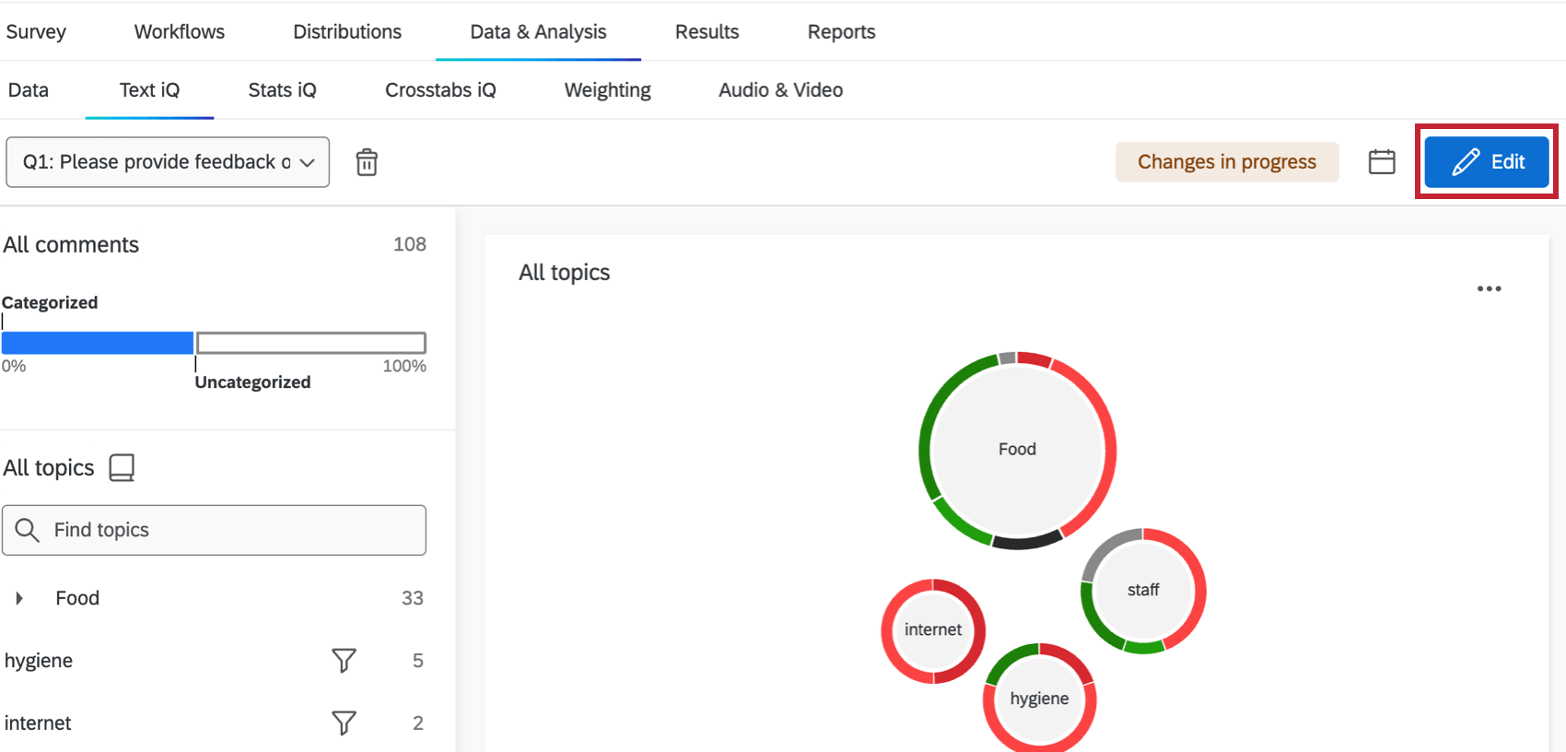Click the search magnifier icon
The height and width of the screenshot is (752, 1566).
pos(28,530)
